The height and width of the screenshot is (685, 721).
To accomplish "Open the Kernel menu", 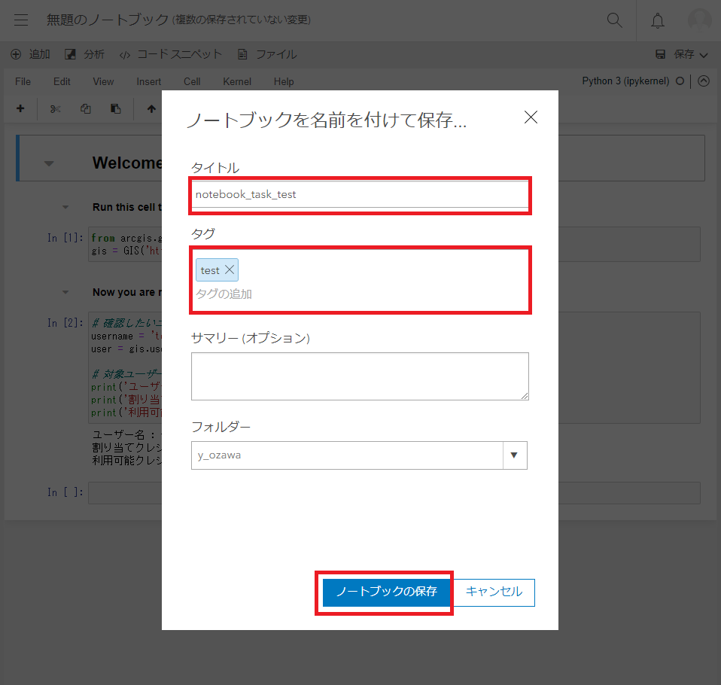I will [x=237, y=81].
